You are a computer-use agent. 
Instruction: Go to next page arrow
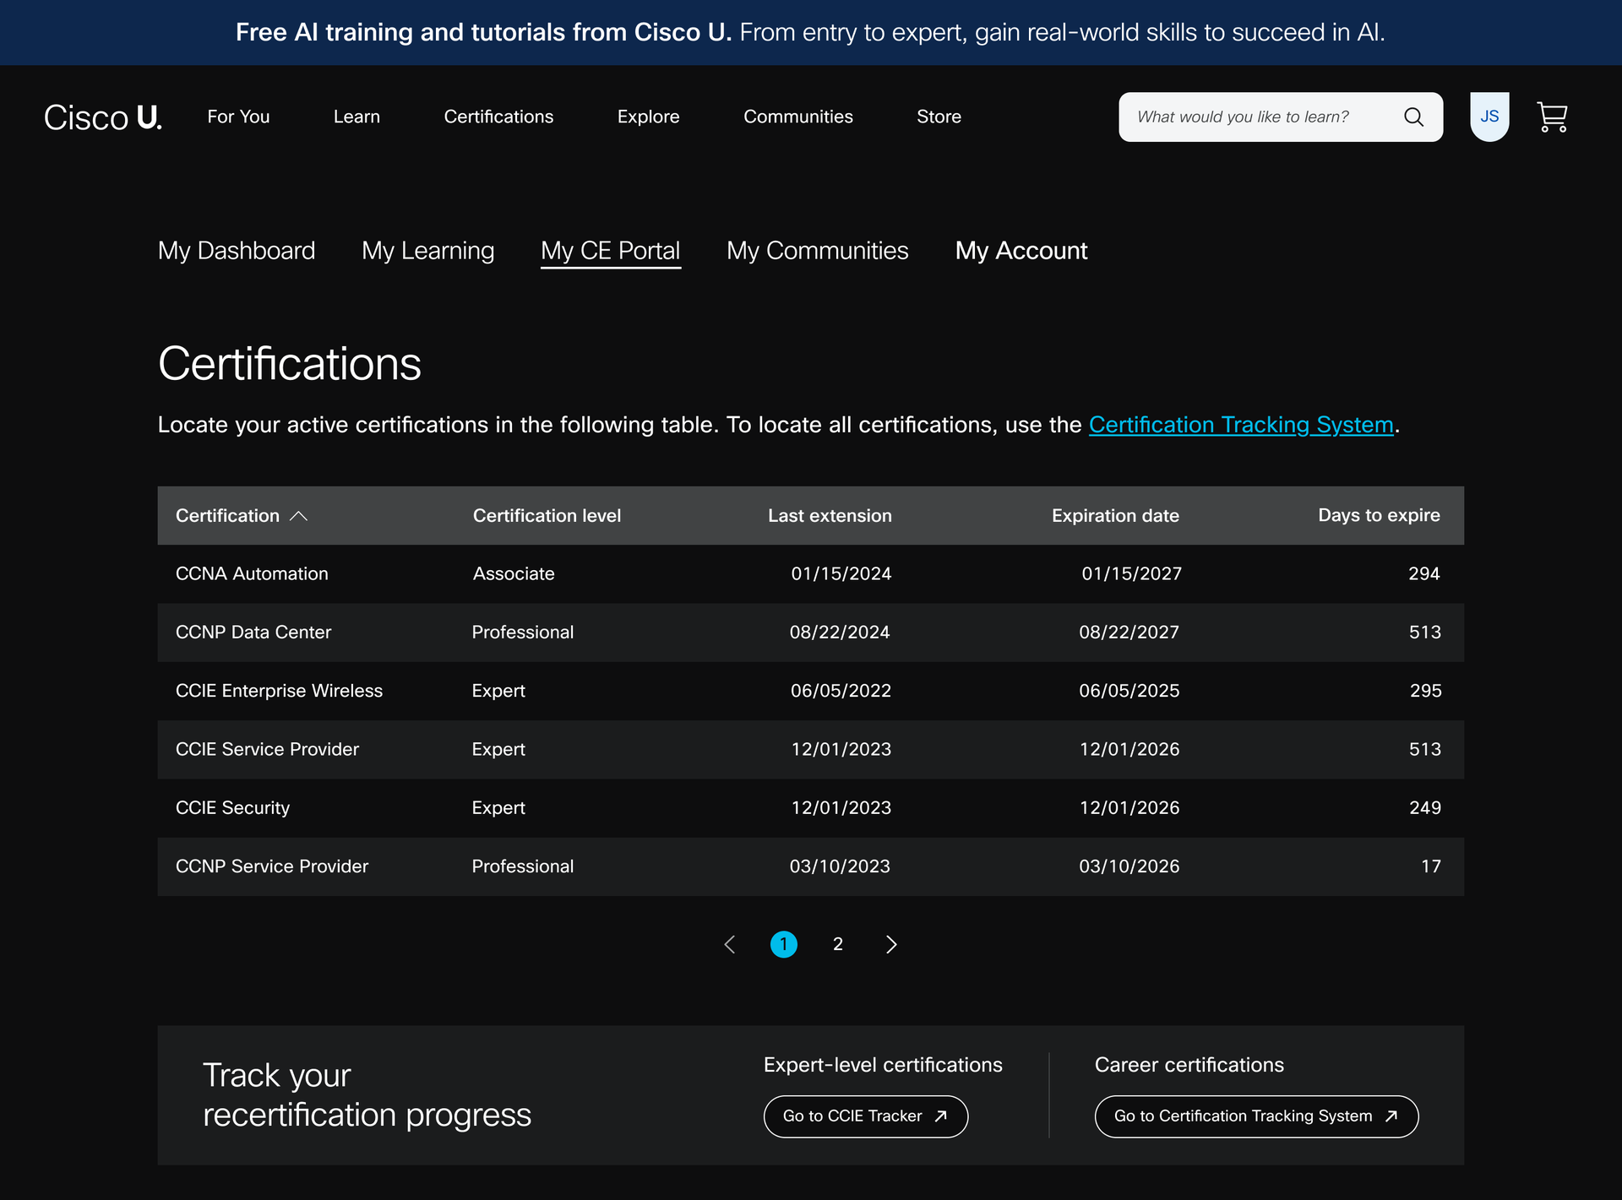pyautogui.click(x=891, y=944)
